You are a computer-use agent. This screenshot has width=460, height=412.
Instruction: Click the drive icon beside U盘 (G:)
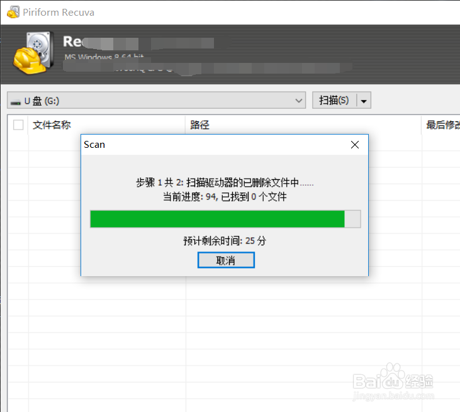pos(16,102)
